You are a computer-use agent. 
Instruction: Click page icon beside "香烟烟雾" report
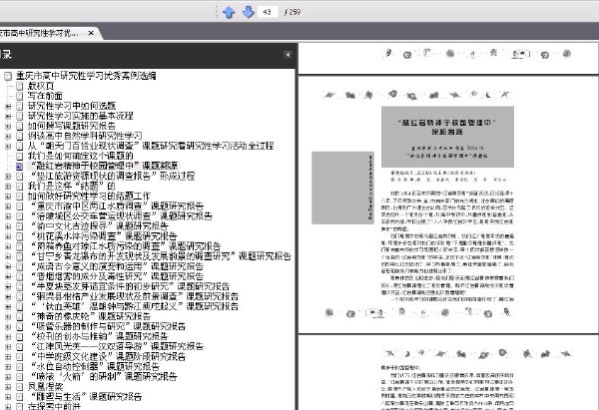(20, 276)
